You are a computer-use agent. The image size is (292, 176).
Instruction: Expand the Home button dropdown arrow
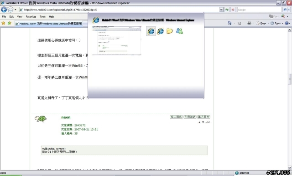coord(234,23)
